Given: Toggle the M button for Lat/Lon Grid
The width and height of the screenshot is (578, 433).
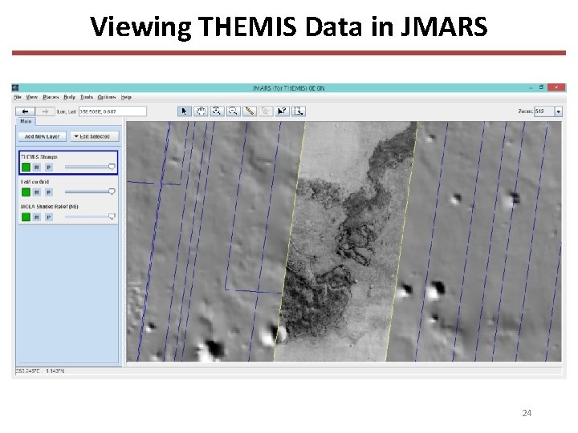Looking at the screenshot, I should pyautogui.click(x=36, y=192).
